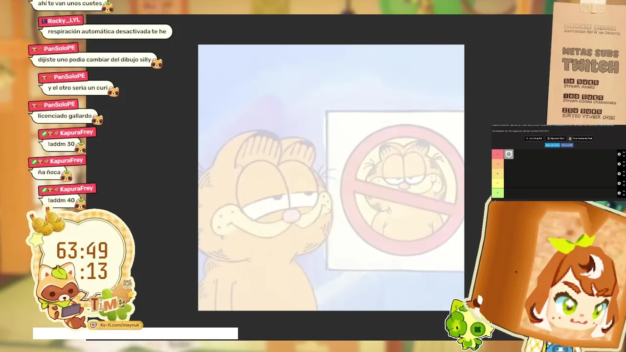Open settings gear for the orange tier row
Image resolution: width=626 pixels, height=352 pixels.
pyautogui.click(x=619, y=164)
